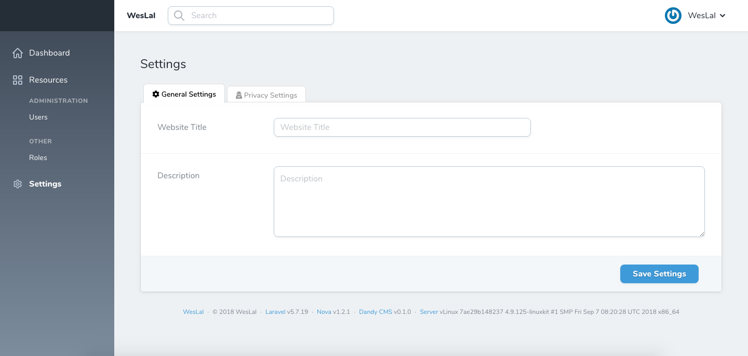This screenshot has height=356, width=748.
Task: Click the gear icon on General Settings tab
Action: [155, 95]
